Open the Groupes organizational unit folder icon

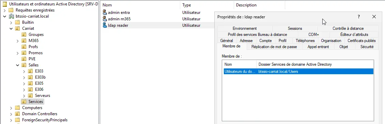point(24,35)
